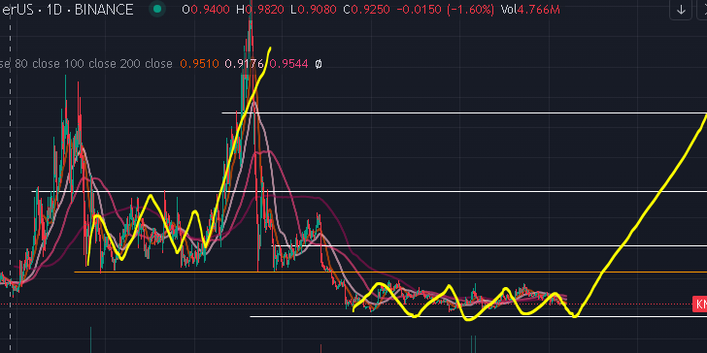The width and height of the screenshot is (707, 353).
Task: Click the down-arrow button at chart top
Action: (x=681, y=10)
